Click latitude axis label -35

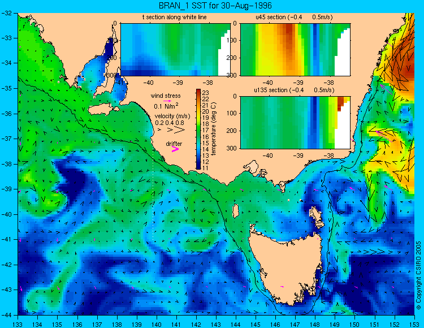6,88
